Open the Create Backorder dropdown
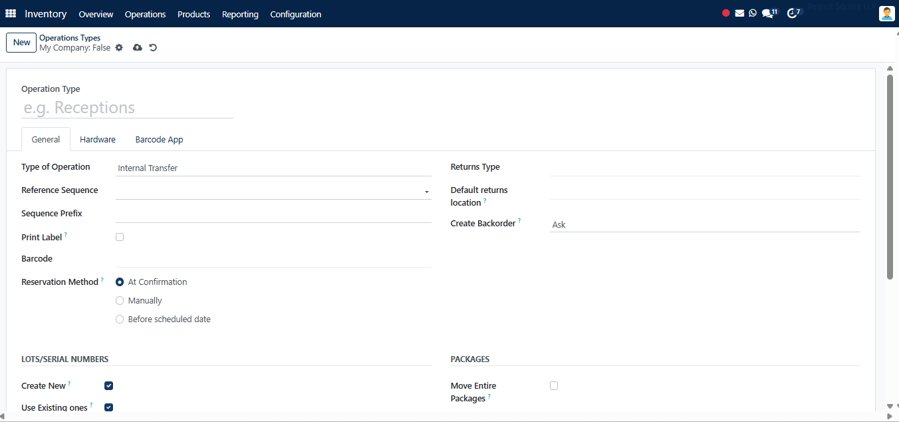Screen dimensions: 899x422 pyautogui.click(x=705, y=224)
